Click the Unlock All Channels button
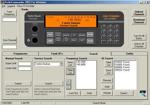 pos(139,45)
